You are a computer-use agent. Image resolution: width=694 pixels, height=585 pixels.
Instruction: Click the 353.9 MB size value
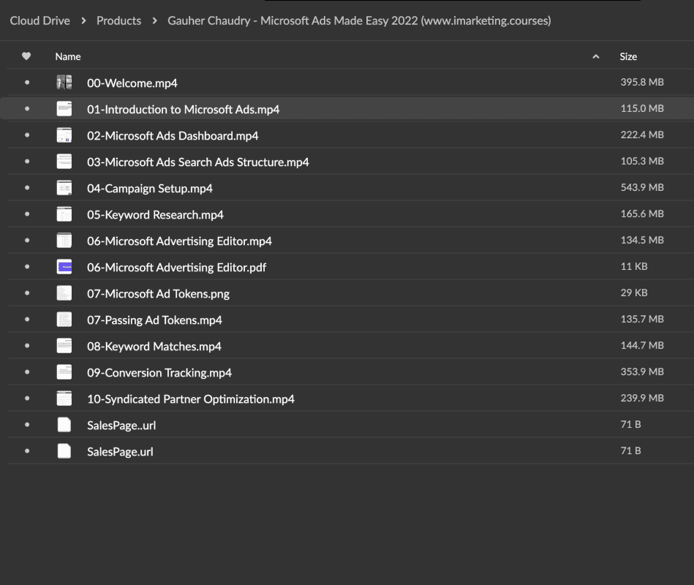pos(642,371)
